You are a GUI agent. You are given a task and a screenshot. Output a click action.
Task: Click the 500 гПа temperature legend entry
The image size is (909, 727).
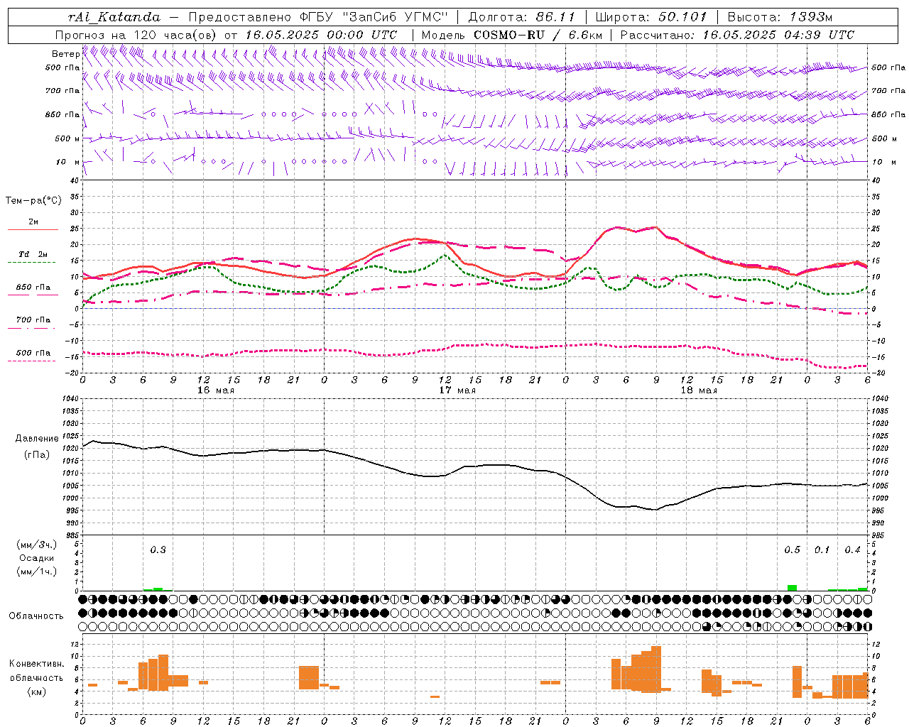(x=33, y=353)
